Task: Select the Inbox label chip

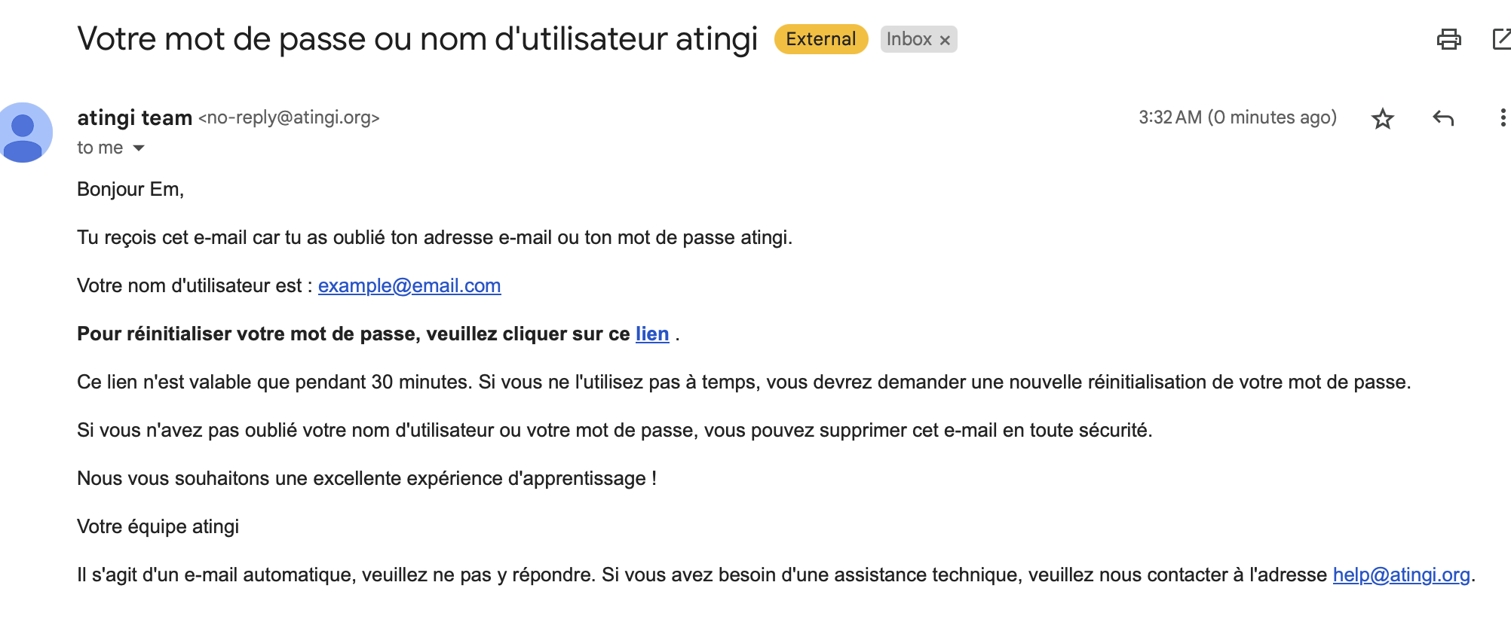Action: click(x=909, y=39)
